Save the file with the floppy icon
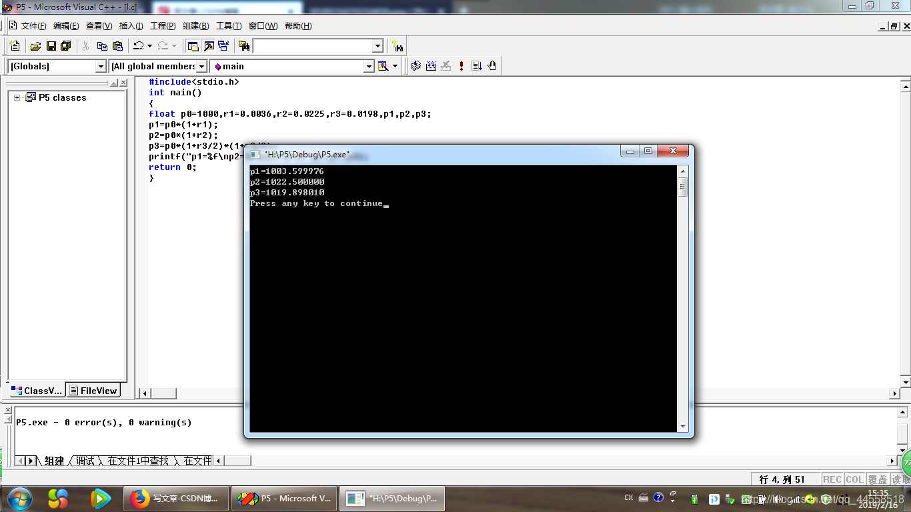 click(51, 46)
